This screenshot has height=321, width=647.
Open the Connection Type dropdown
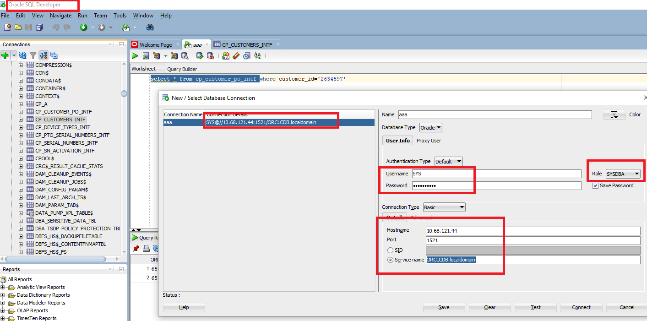coord(444,207)
